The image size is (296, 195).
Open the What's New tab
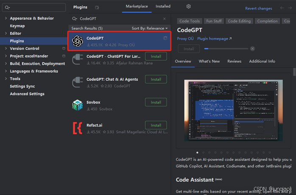coord(209,61)
